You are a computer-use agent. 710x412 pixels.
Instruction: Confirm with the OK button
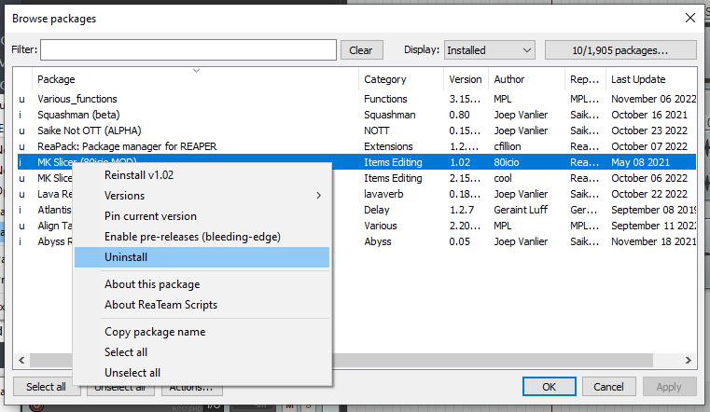(550, 387)
